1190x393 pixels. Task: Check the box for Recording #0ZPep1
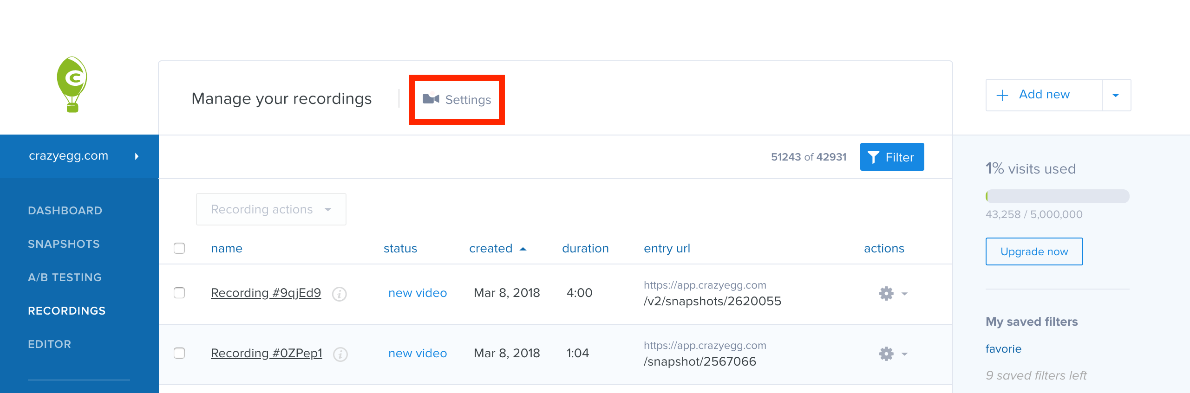click(x=179, y=353)
